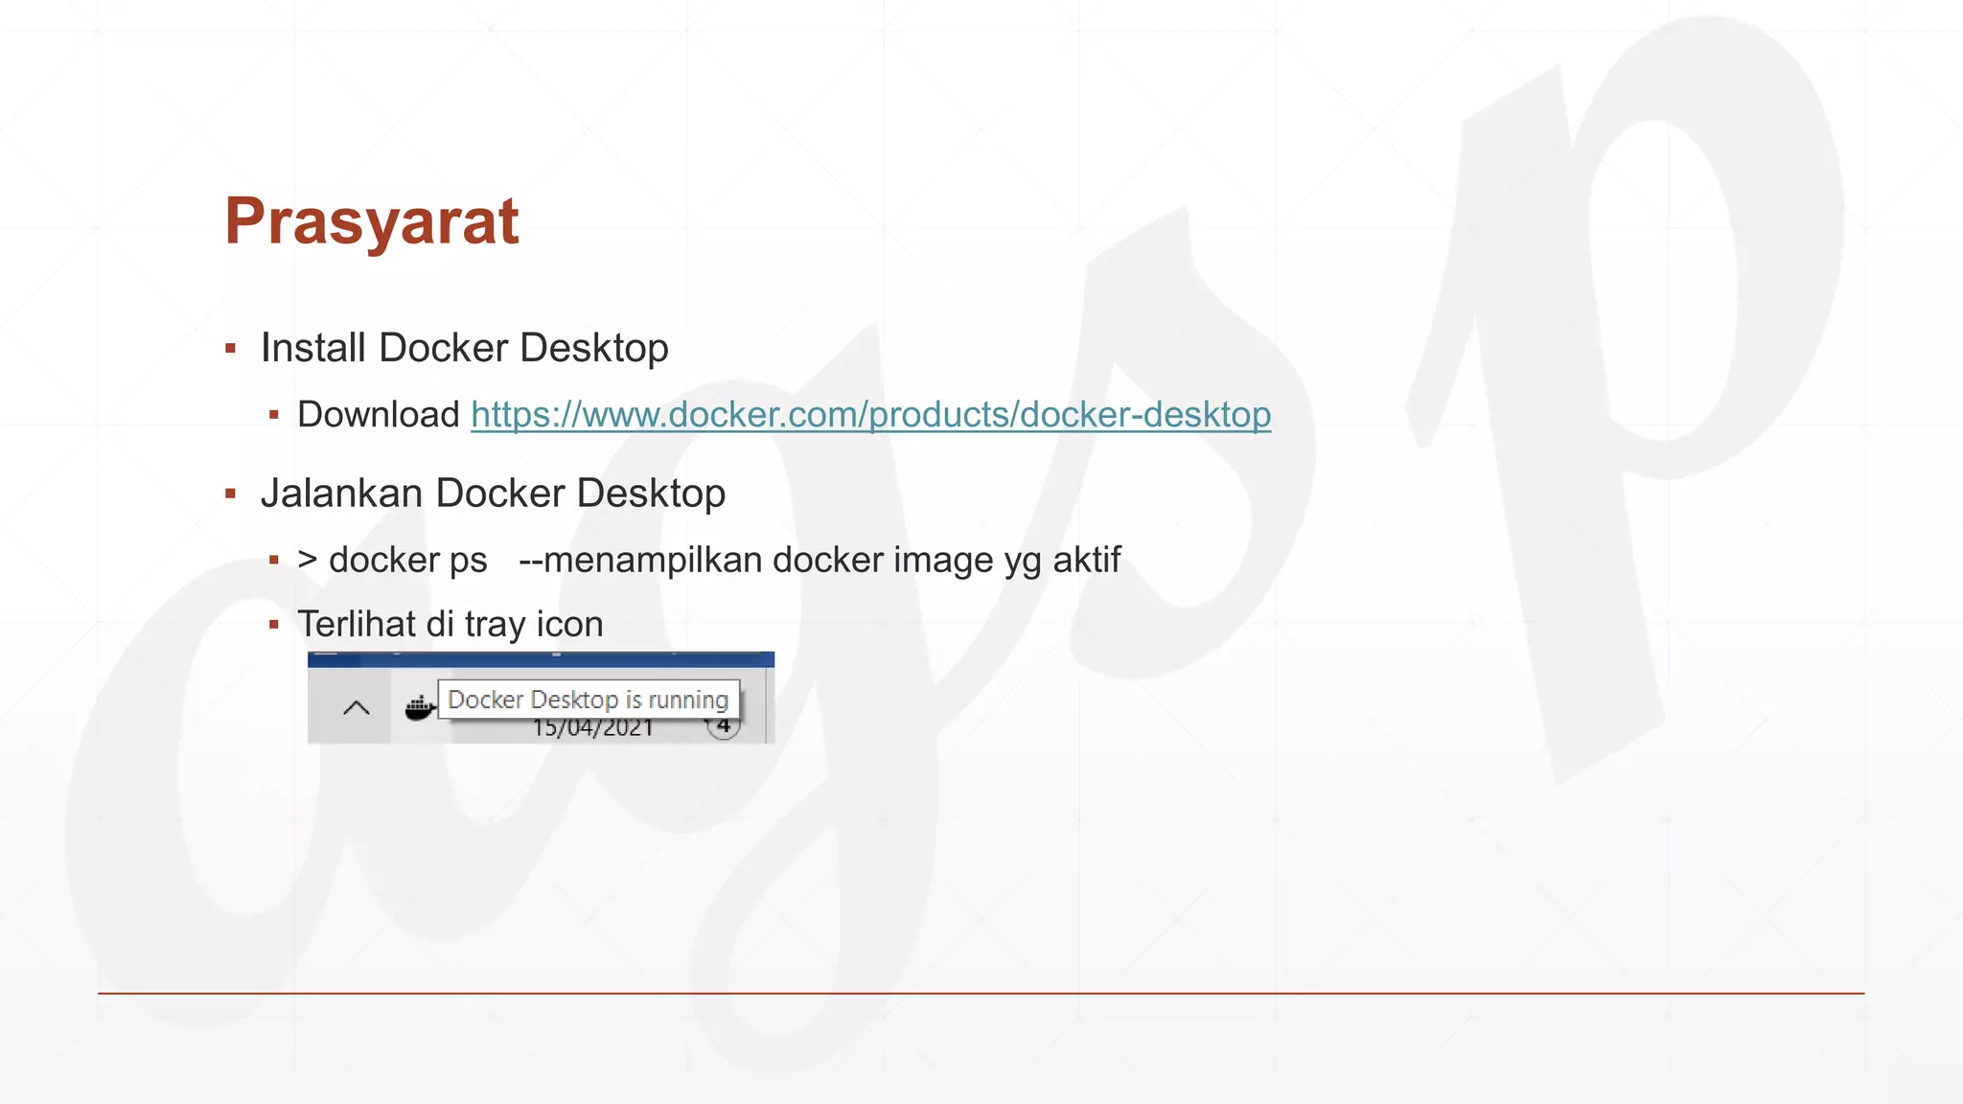Screen dimensions: 1963x1104
Task: Click the Docker whale tray icon
Action: 419,707
